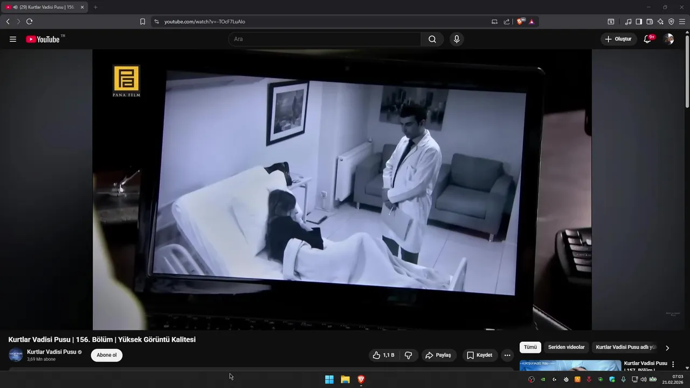Show more chips with the right chevron
This screenshot has height=388, width=690.
click(x=667, y=348)
